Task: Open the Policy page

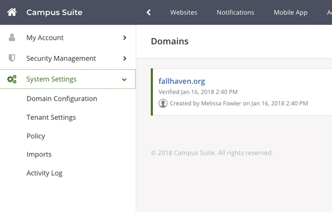Action: 36,136
